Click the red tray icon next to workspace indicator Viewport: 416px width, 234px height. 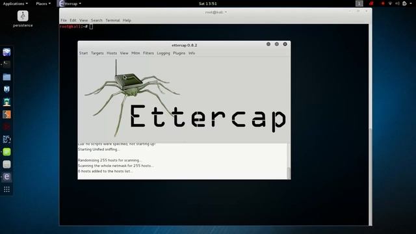371,3
